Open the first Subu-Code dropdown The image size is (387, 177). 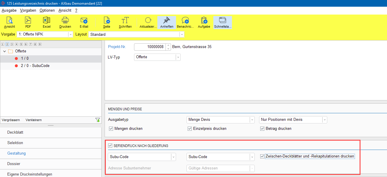(x=173, y=157)
